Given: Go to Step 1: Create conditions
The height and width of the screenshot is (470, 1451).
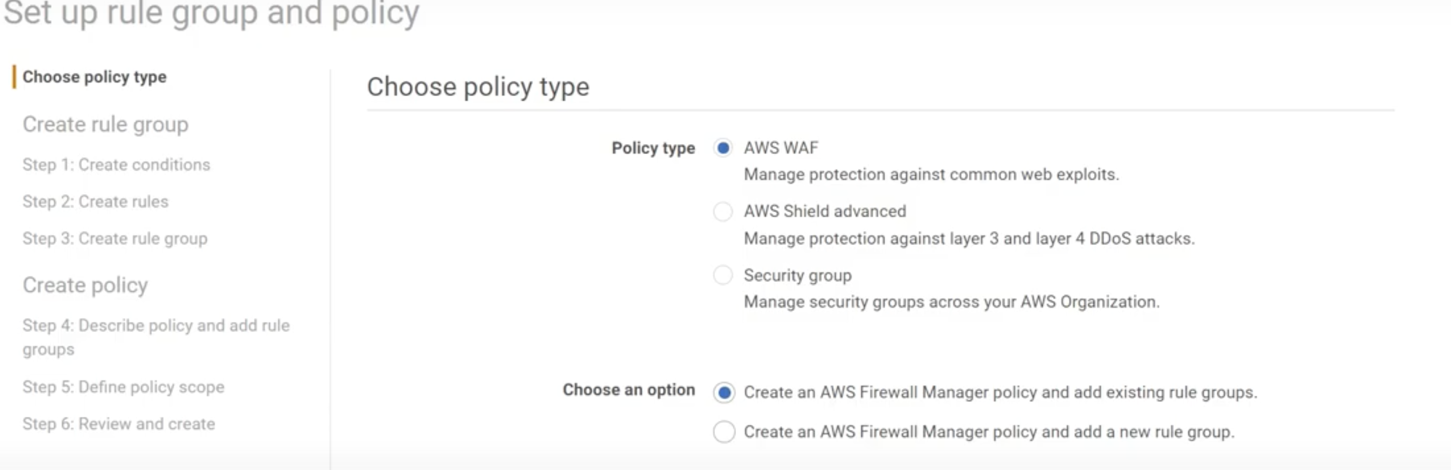Looking at the screenshot, I should tap(116, 165).
